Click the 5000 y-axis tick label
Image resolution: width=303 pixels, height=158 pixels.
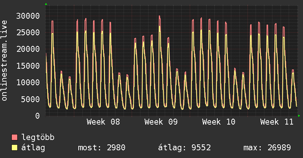pyautogui.click(x=31, y=99)
